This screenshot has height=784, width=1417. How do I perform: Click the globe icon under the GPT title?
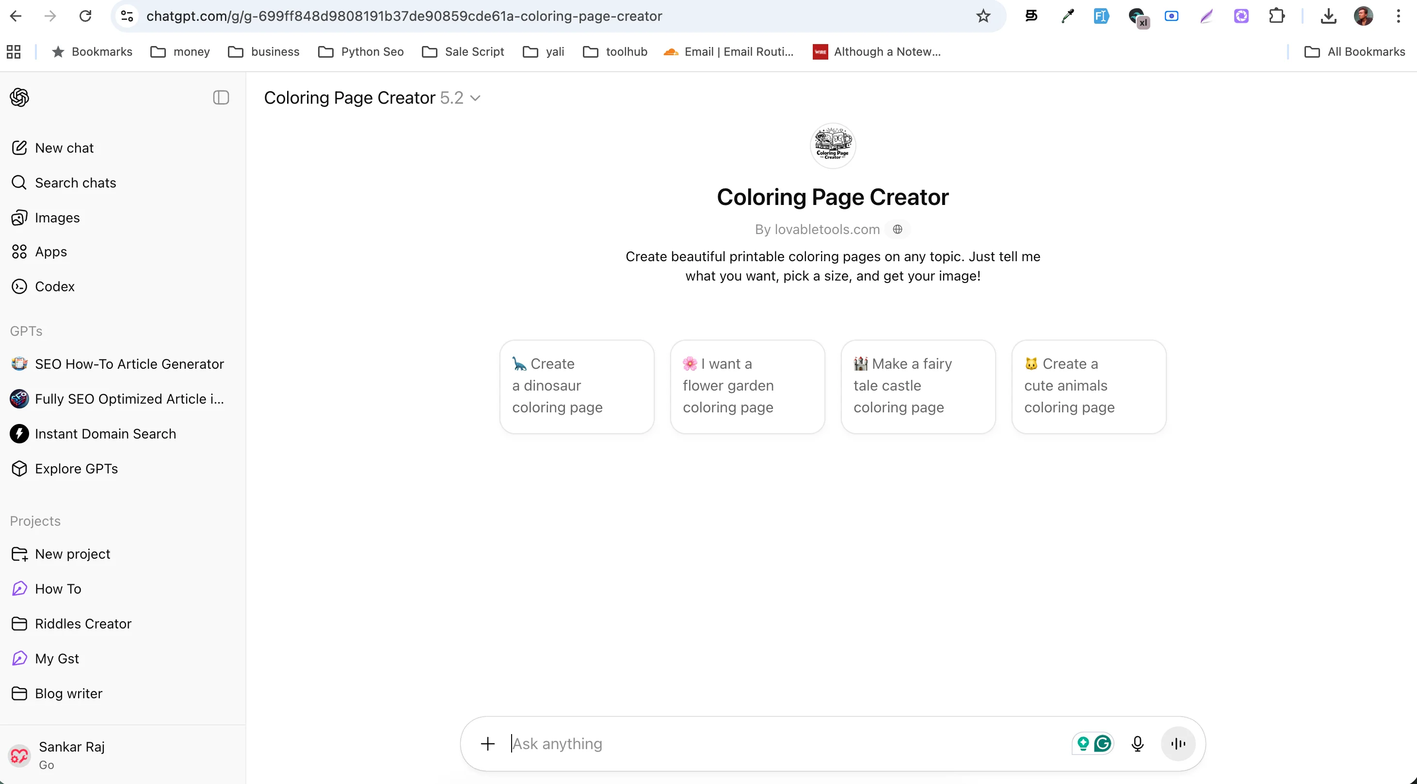(898, 229)
